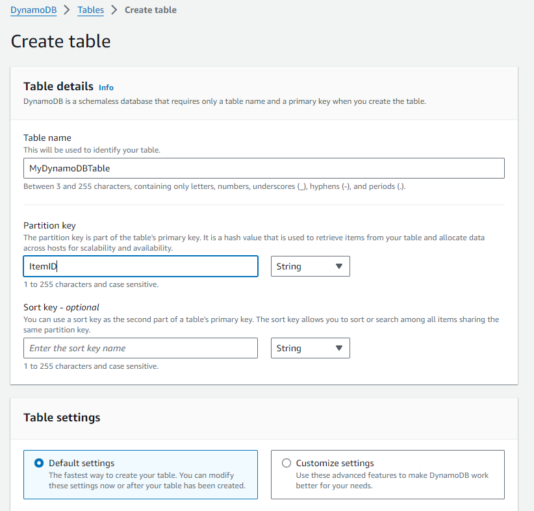Click the Table details section heading

click(x=58, y=86)
